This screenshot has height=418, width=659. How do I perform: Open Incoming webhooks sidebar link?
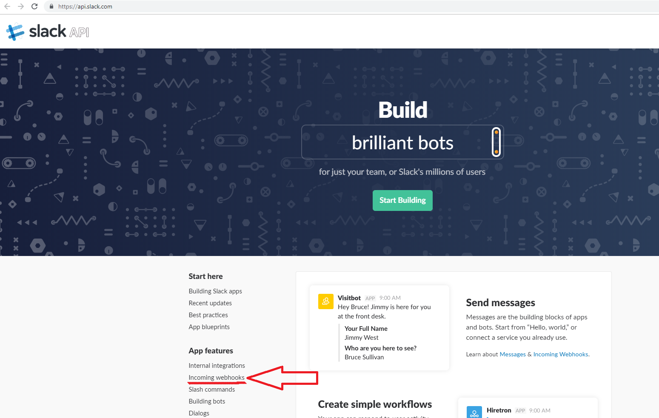click(217, 378)
